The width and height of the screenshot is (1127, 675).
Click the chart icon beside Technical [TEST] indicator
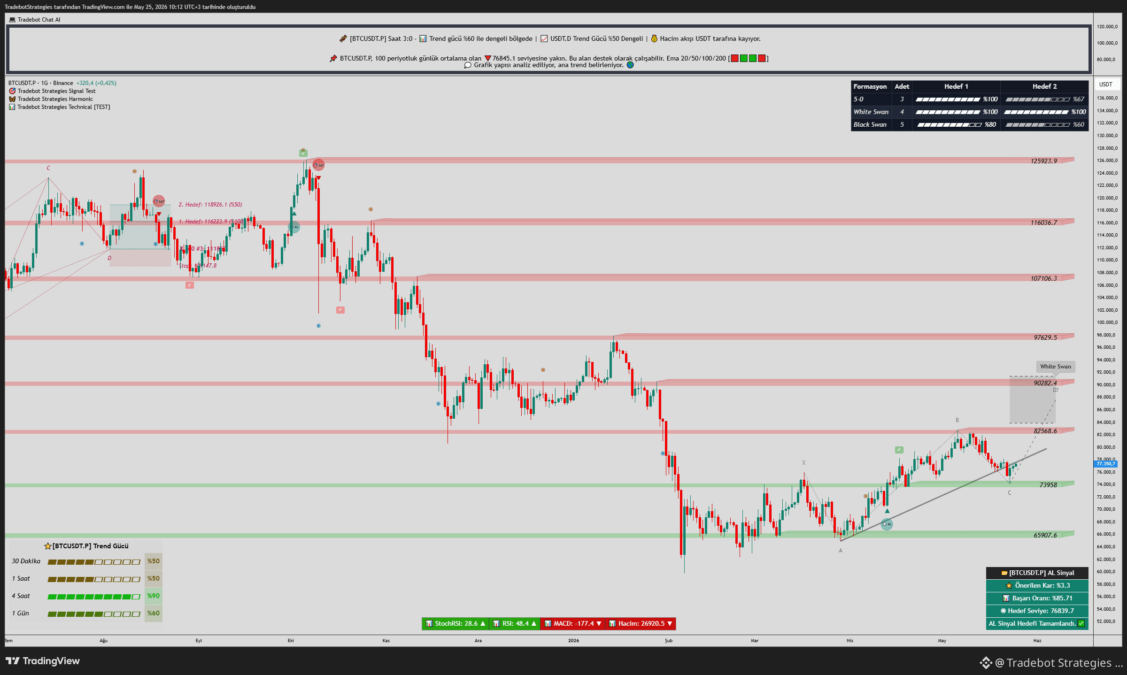pos(12,107)
